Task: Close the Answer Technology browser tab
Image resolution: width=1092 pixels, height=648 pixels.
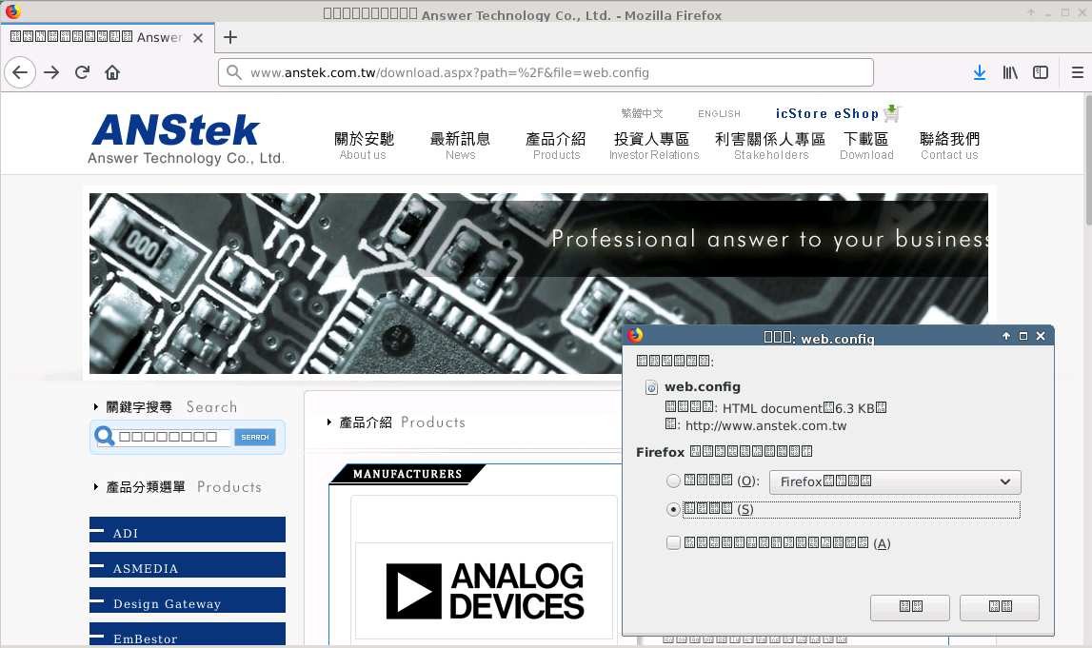Action: (x=198, y=37)
